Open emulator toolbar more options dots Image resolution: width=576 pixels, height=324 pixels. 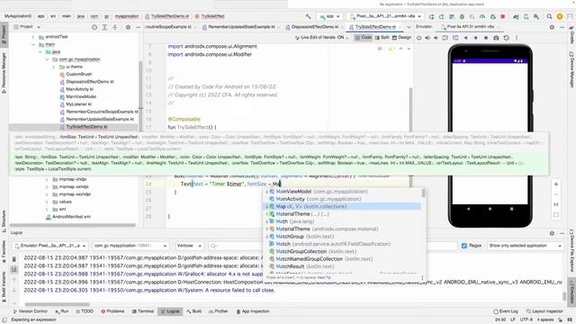[517, 38]
